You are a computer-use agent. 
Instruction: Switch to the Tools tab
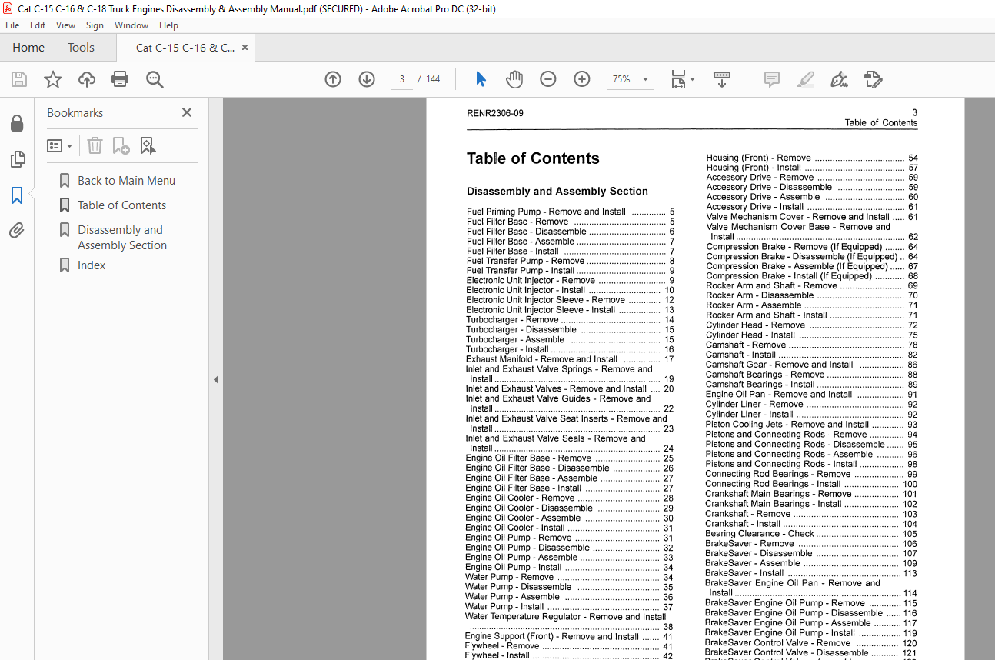tap(81, 48)
